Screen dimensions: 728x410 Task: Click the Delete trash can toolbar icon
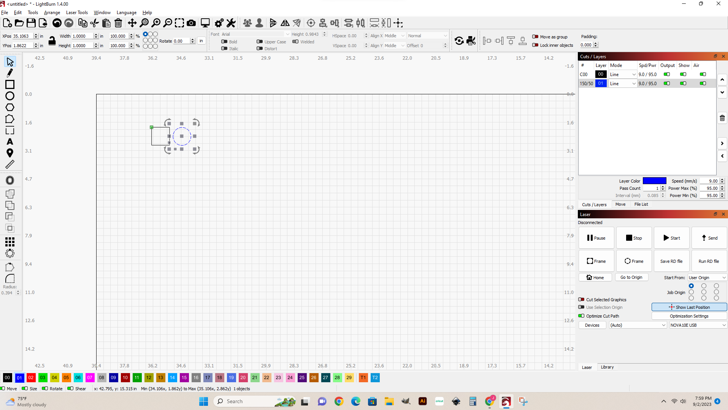[x=118, y=23]
